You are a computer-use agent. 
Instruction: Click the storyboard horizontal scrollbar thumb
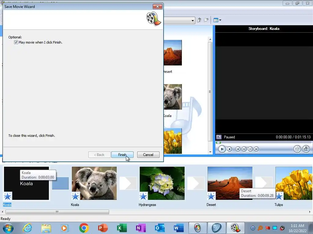57,212
